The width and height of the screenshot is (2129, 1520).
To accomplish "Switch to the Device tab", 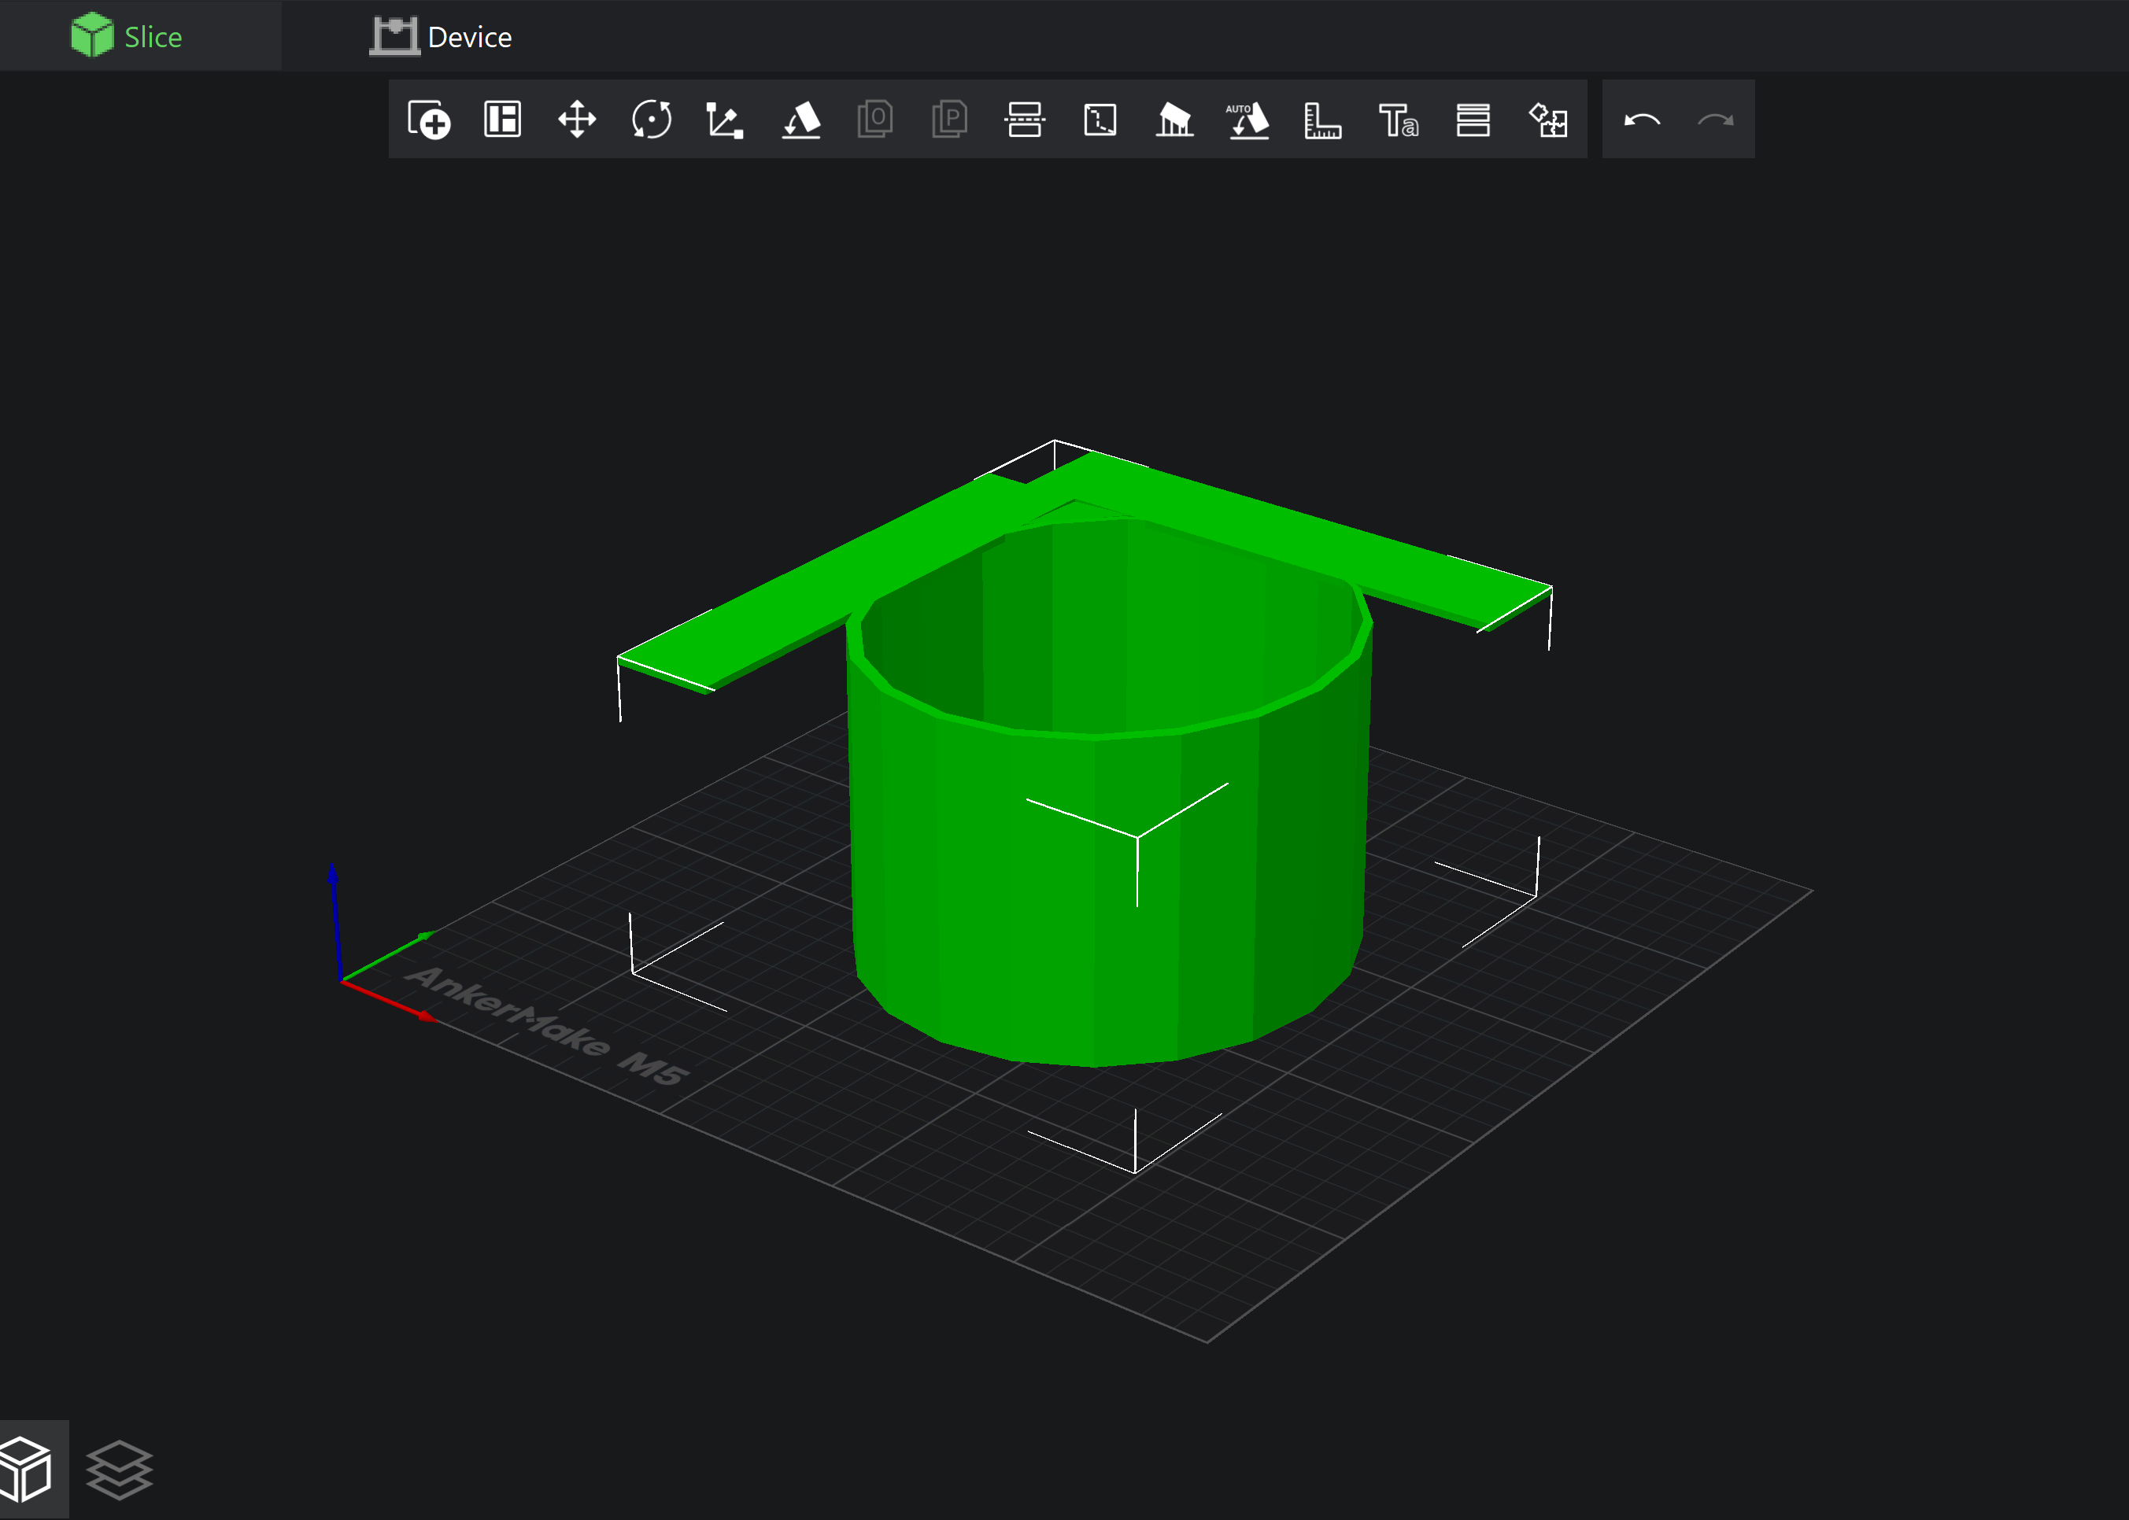I will click(x=441, y=36).
